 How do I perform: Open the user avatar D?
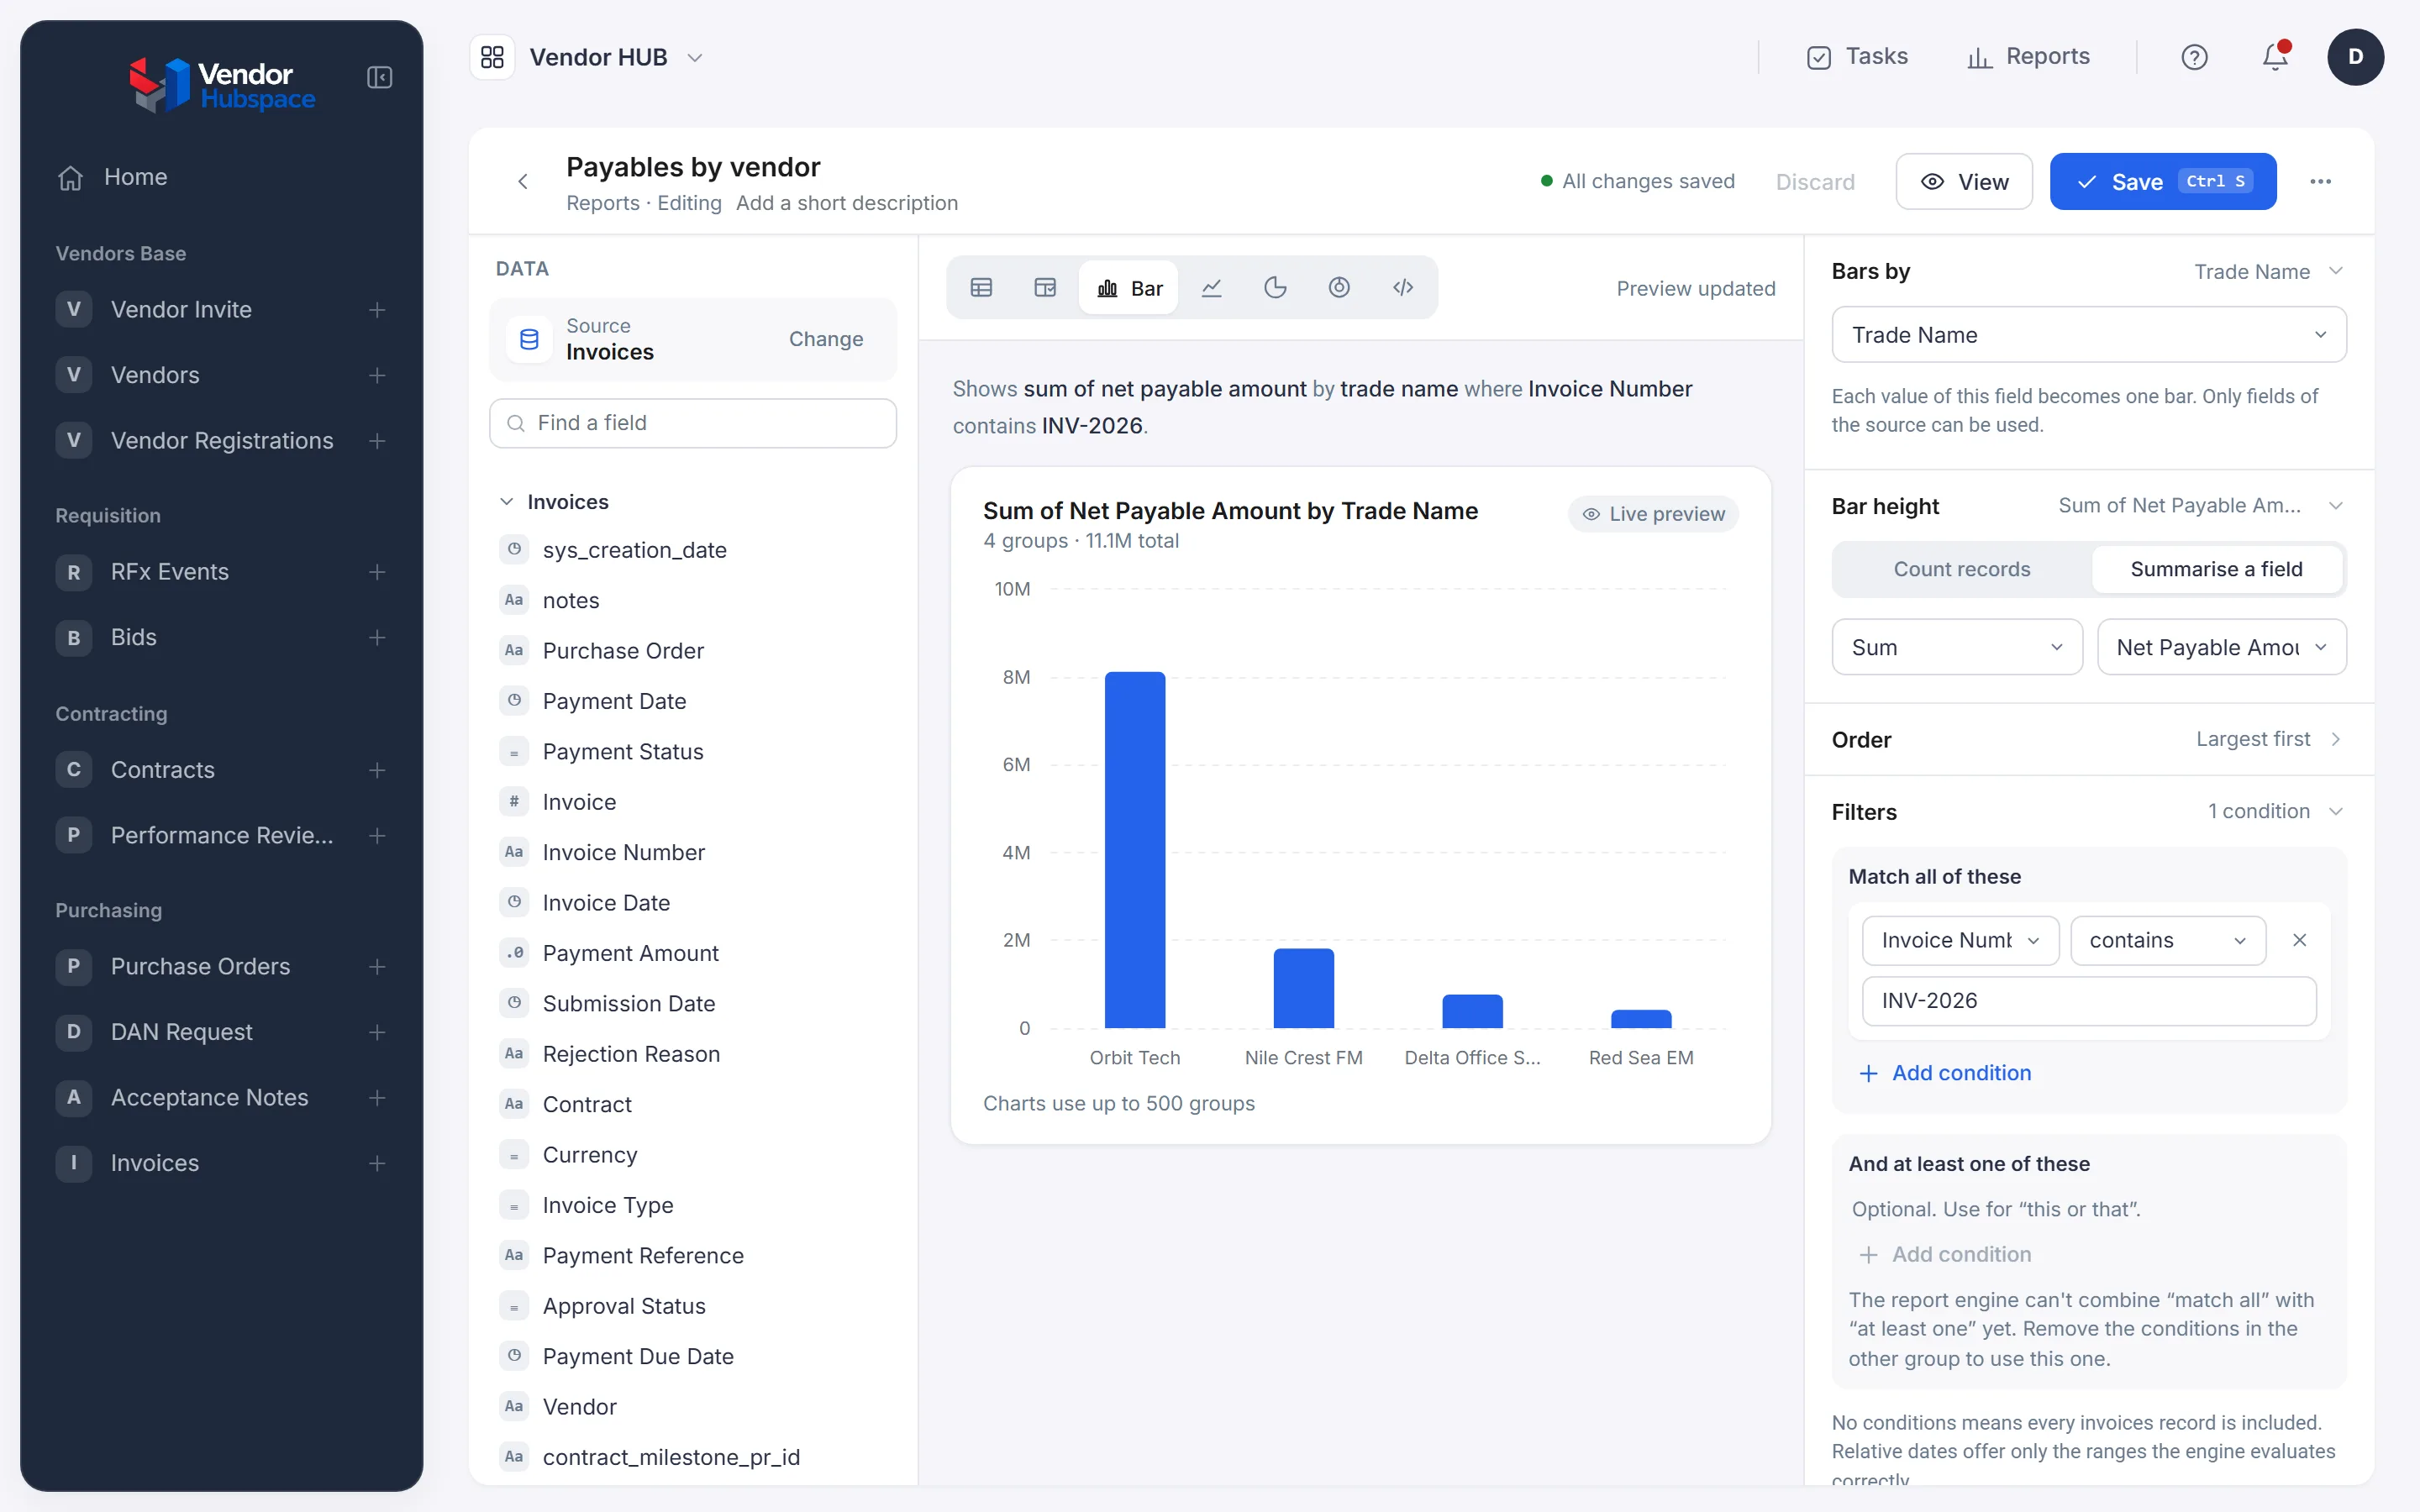coord(2355,57)
